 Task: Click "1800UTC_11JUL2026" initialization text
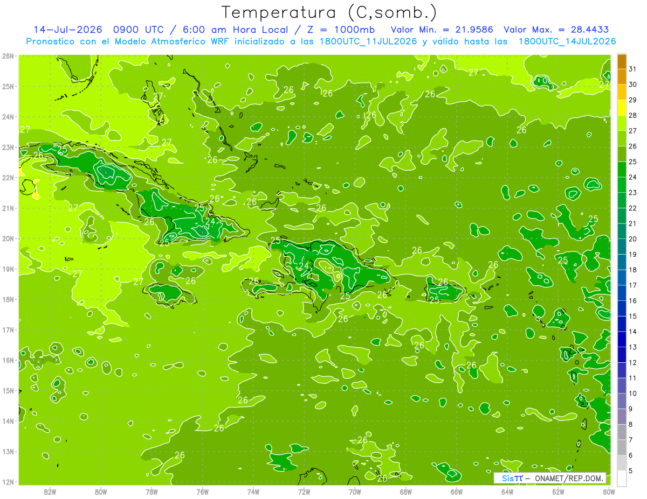367,41
